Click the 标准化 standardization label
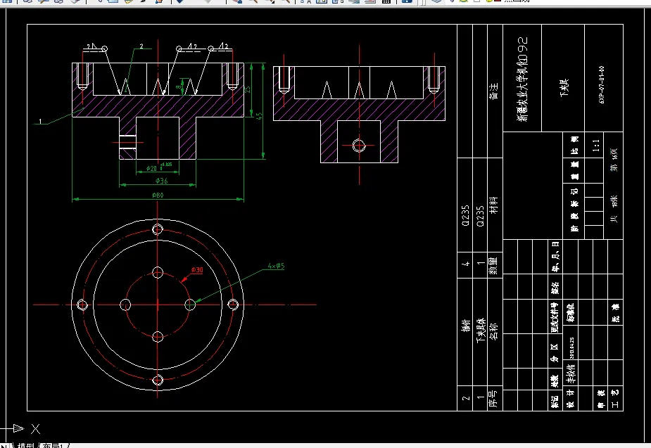Viewport: 651px width, 448px height. tap(571, 312)
